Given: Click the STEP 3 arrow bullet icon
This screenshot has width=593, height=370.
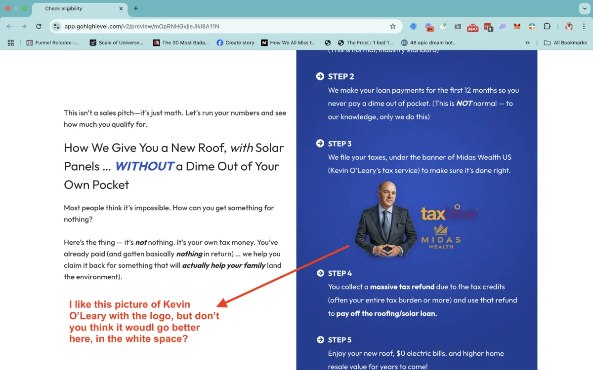Looking at the screenshot, I should coord(320,144).
